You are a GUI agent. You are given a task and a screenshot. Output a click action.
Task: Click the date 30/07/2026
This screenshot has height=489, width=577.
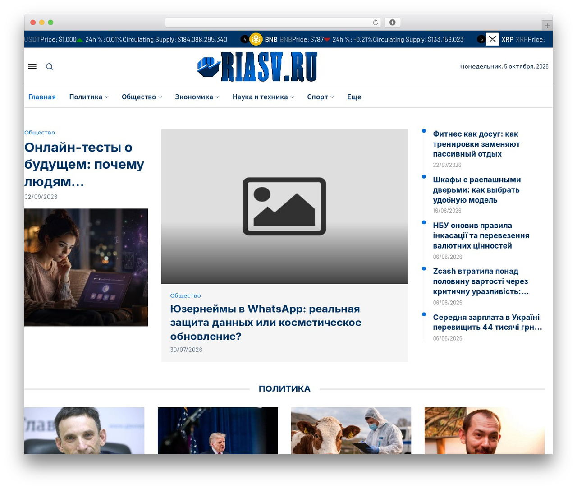coord(186,350)
